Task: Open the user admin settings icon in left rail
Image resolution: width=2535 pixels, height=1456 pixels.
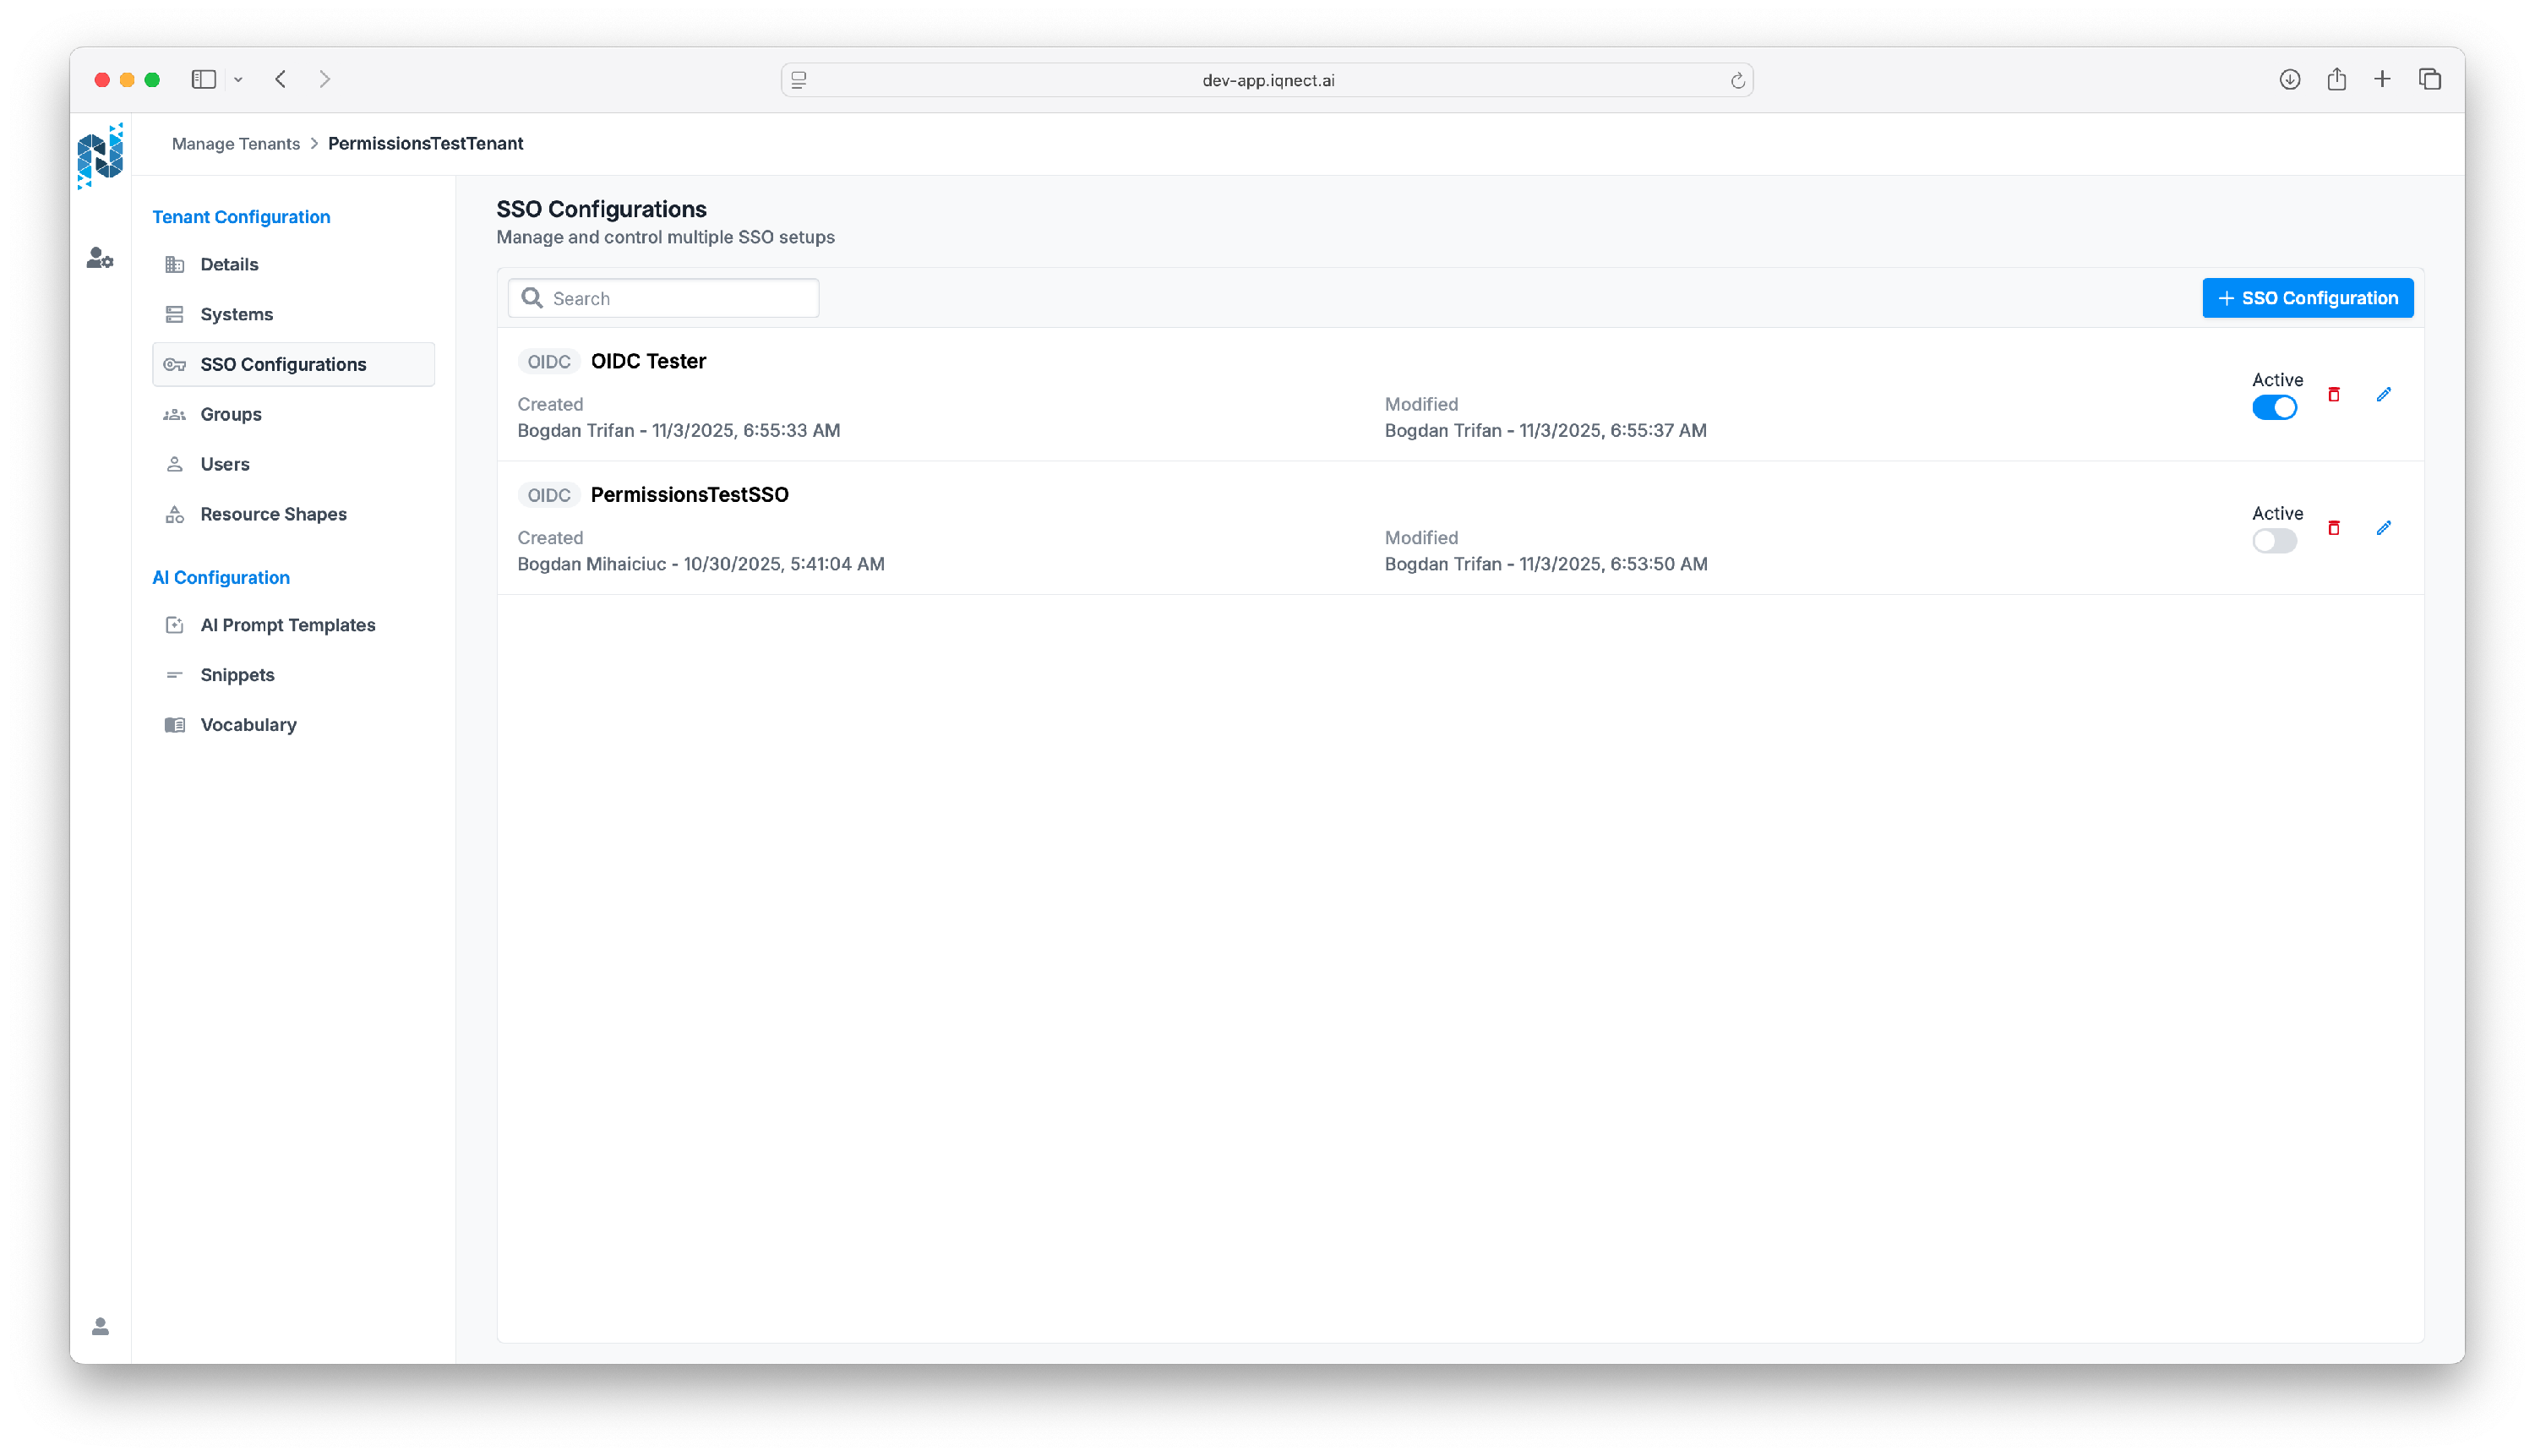Action: point(100,258)
